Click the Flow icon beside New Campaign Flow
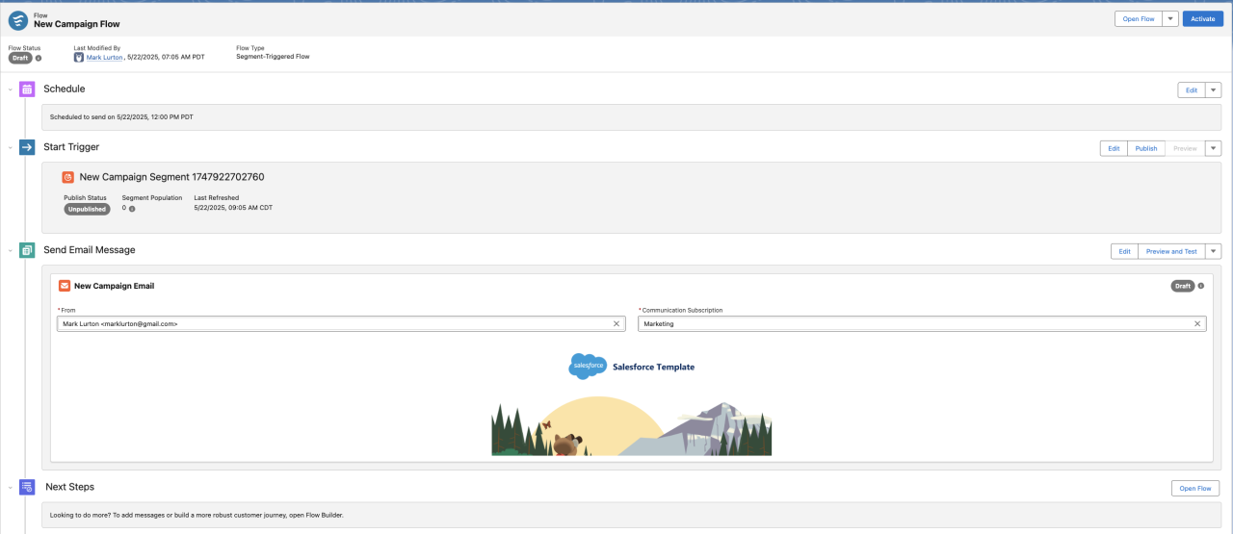The image size is (1233, 534). [18, 19]
